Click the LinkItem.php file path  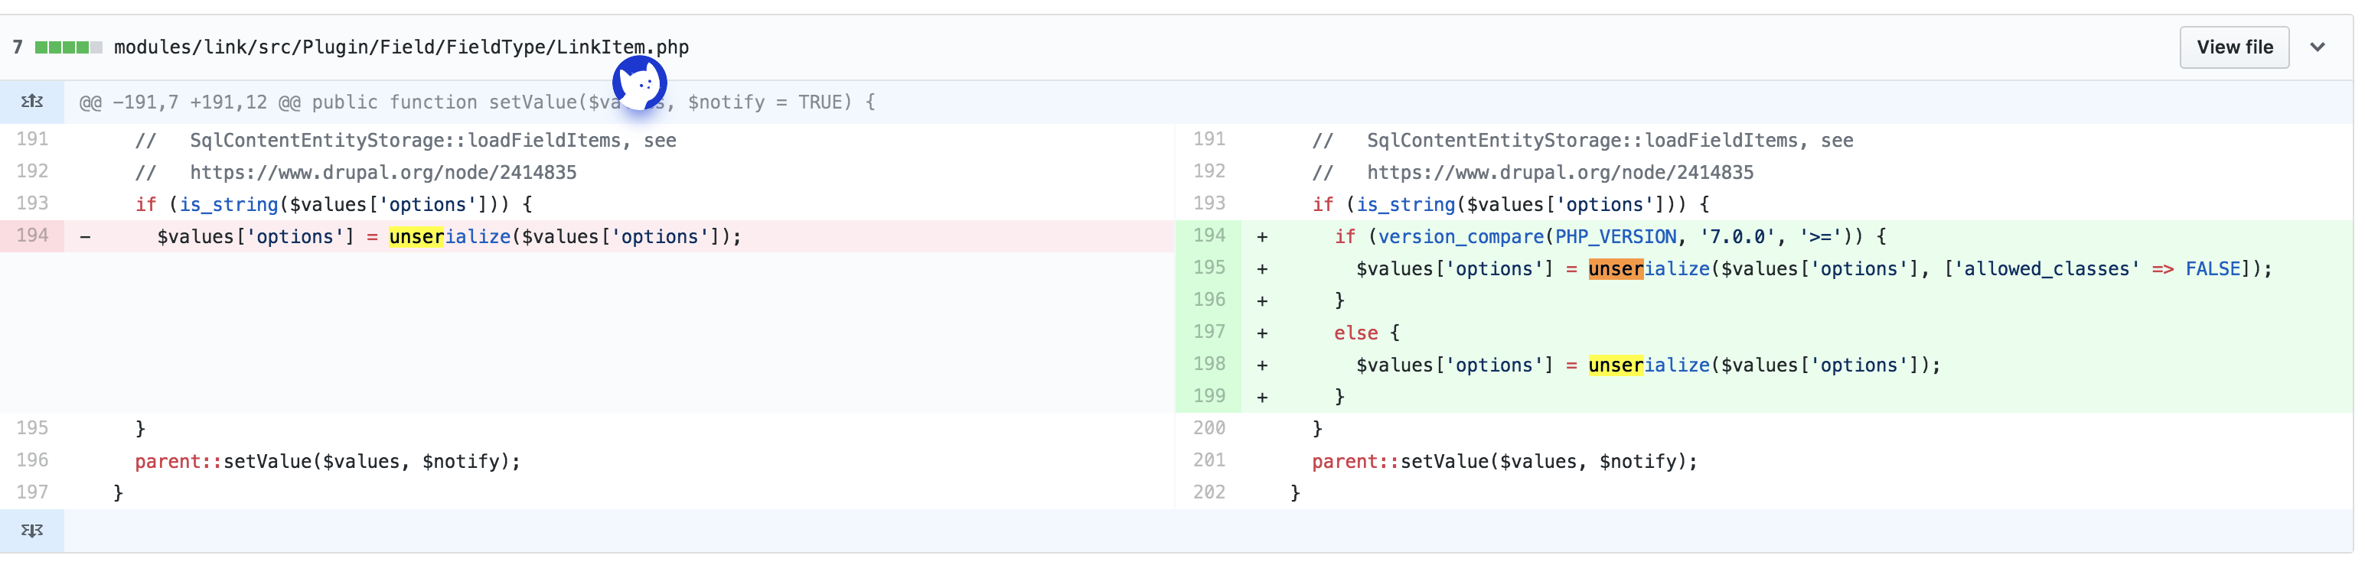(x=401, y=47)
